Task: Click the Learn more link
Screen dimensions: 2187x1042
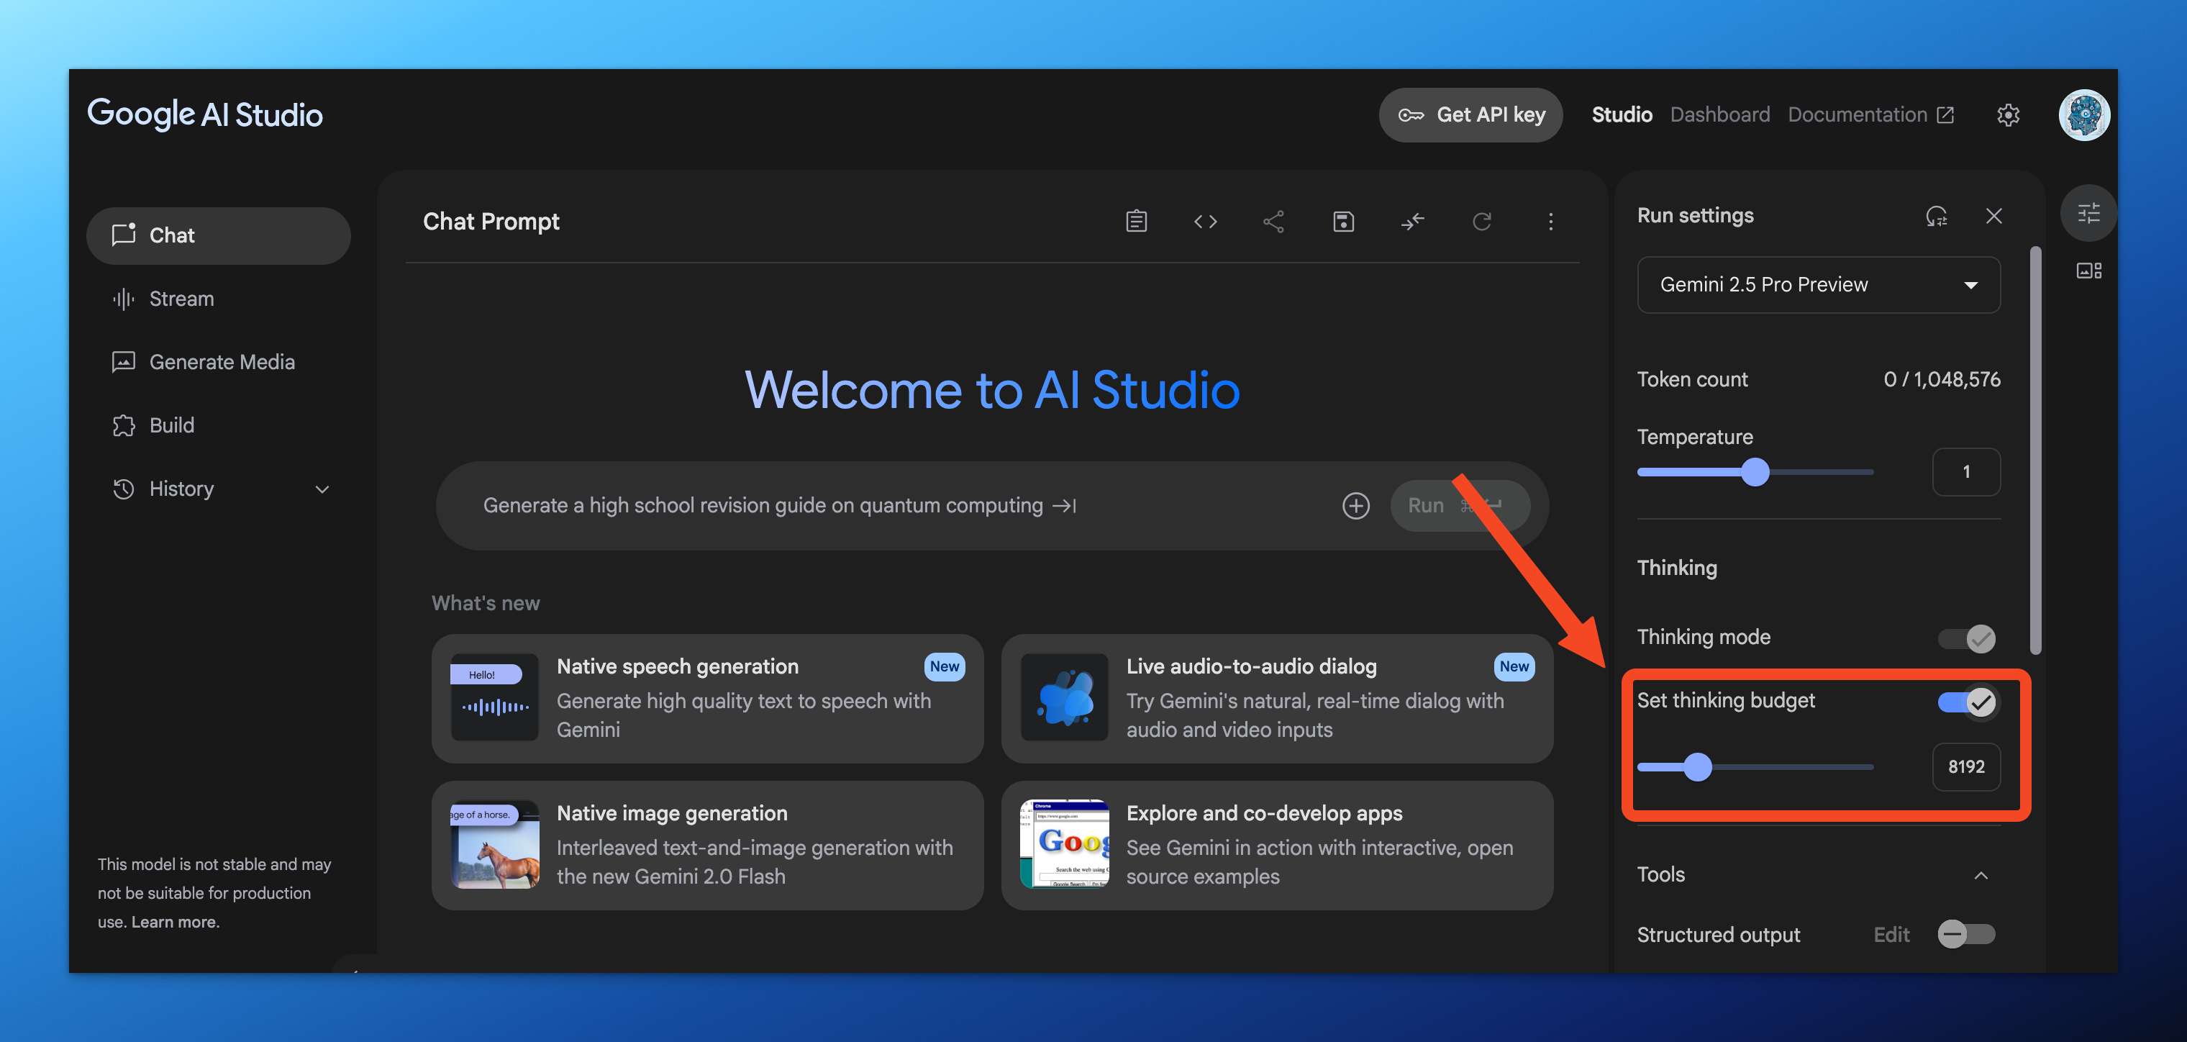Action: (174, 923)
